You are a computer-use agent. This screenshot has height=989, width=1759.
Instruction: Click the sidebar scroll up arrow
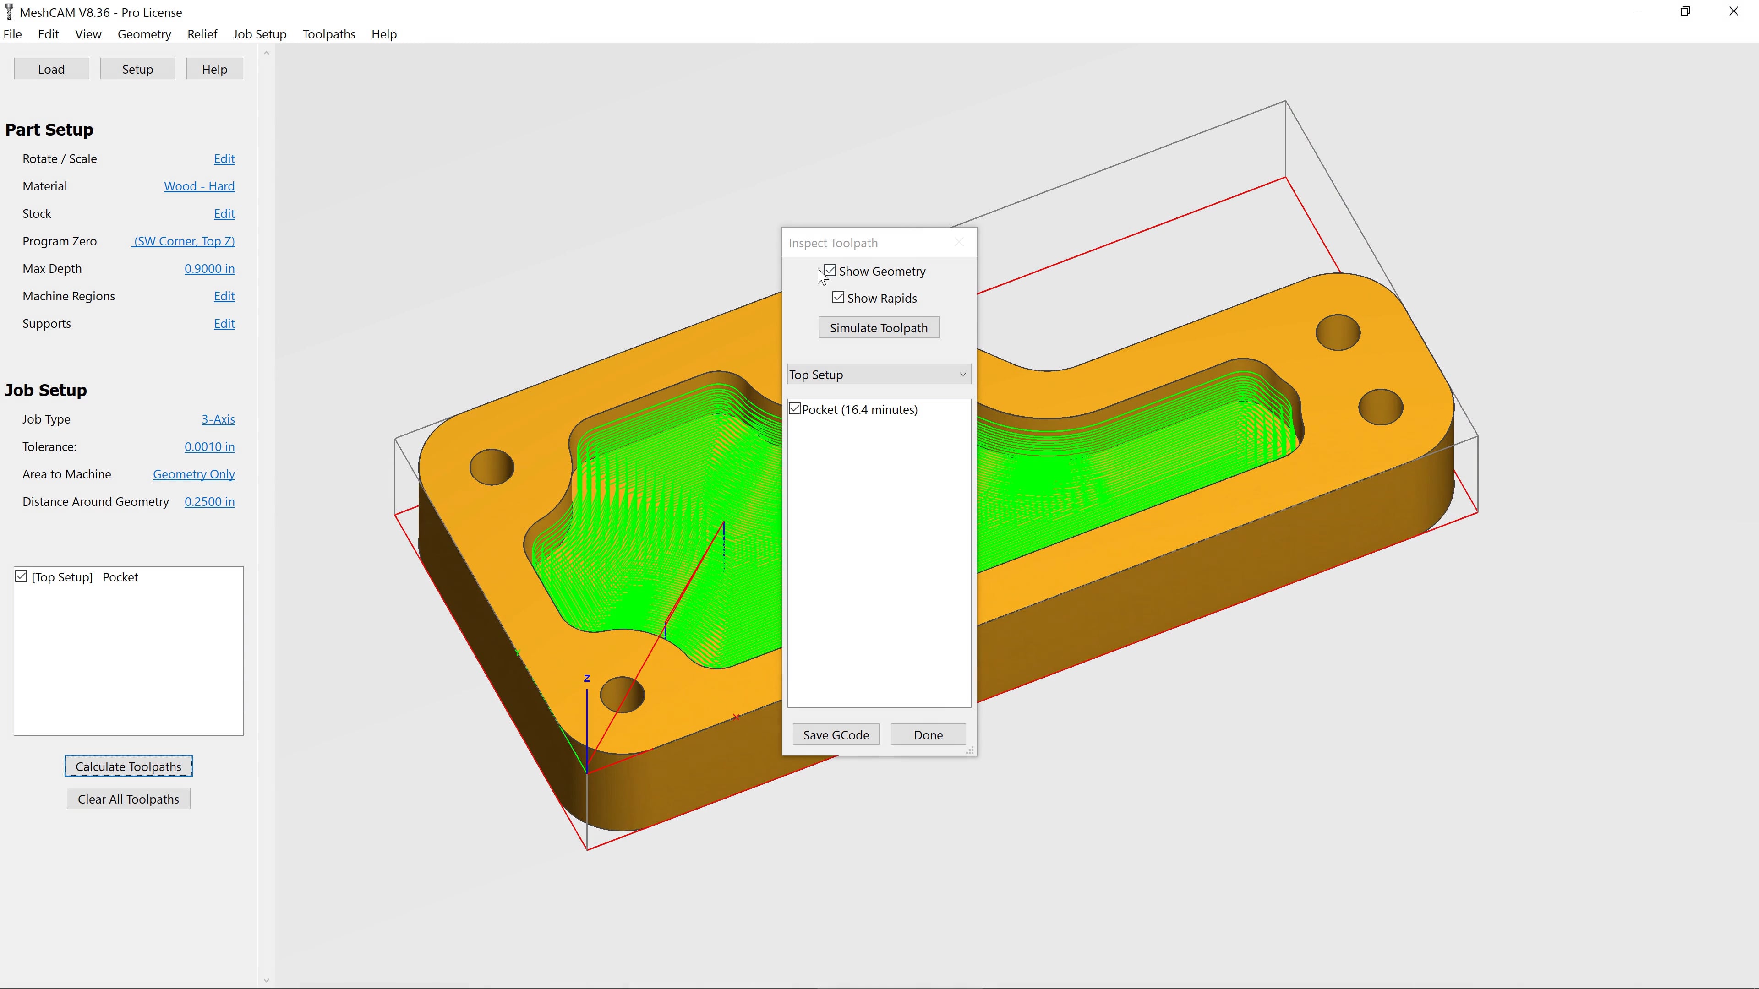[266, 53]
